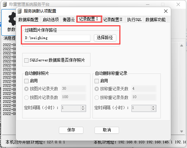Image resolution: width=187 pixels, height=148 pixels.
Task: Click the 服务端默认项配置 dialog title icon
Action: click(x=20, y=11)
